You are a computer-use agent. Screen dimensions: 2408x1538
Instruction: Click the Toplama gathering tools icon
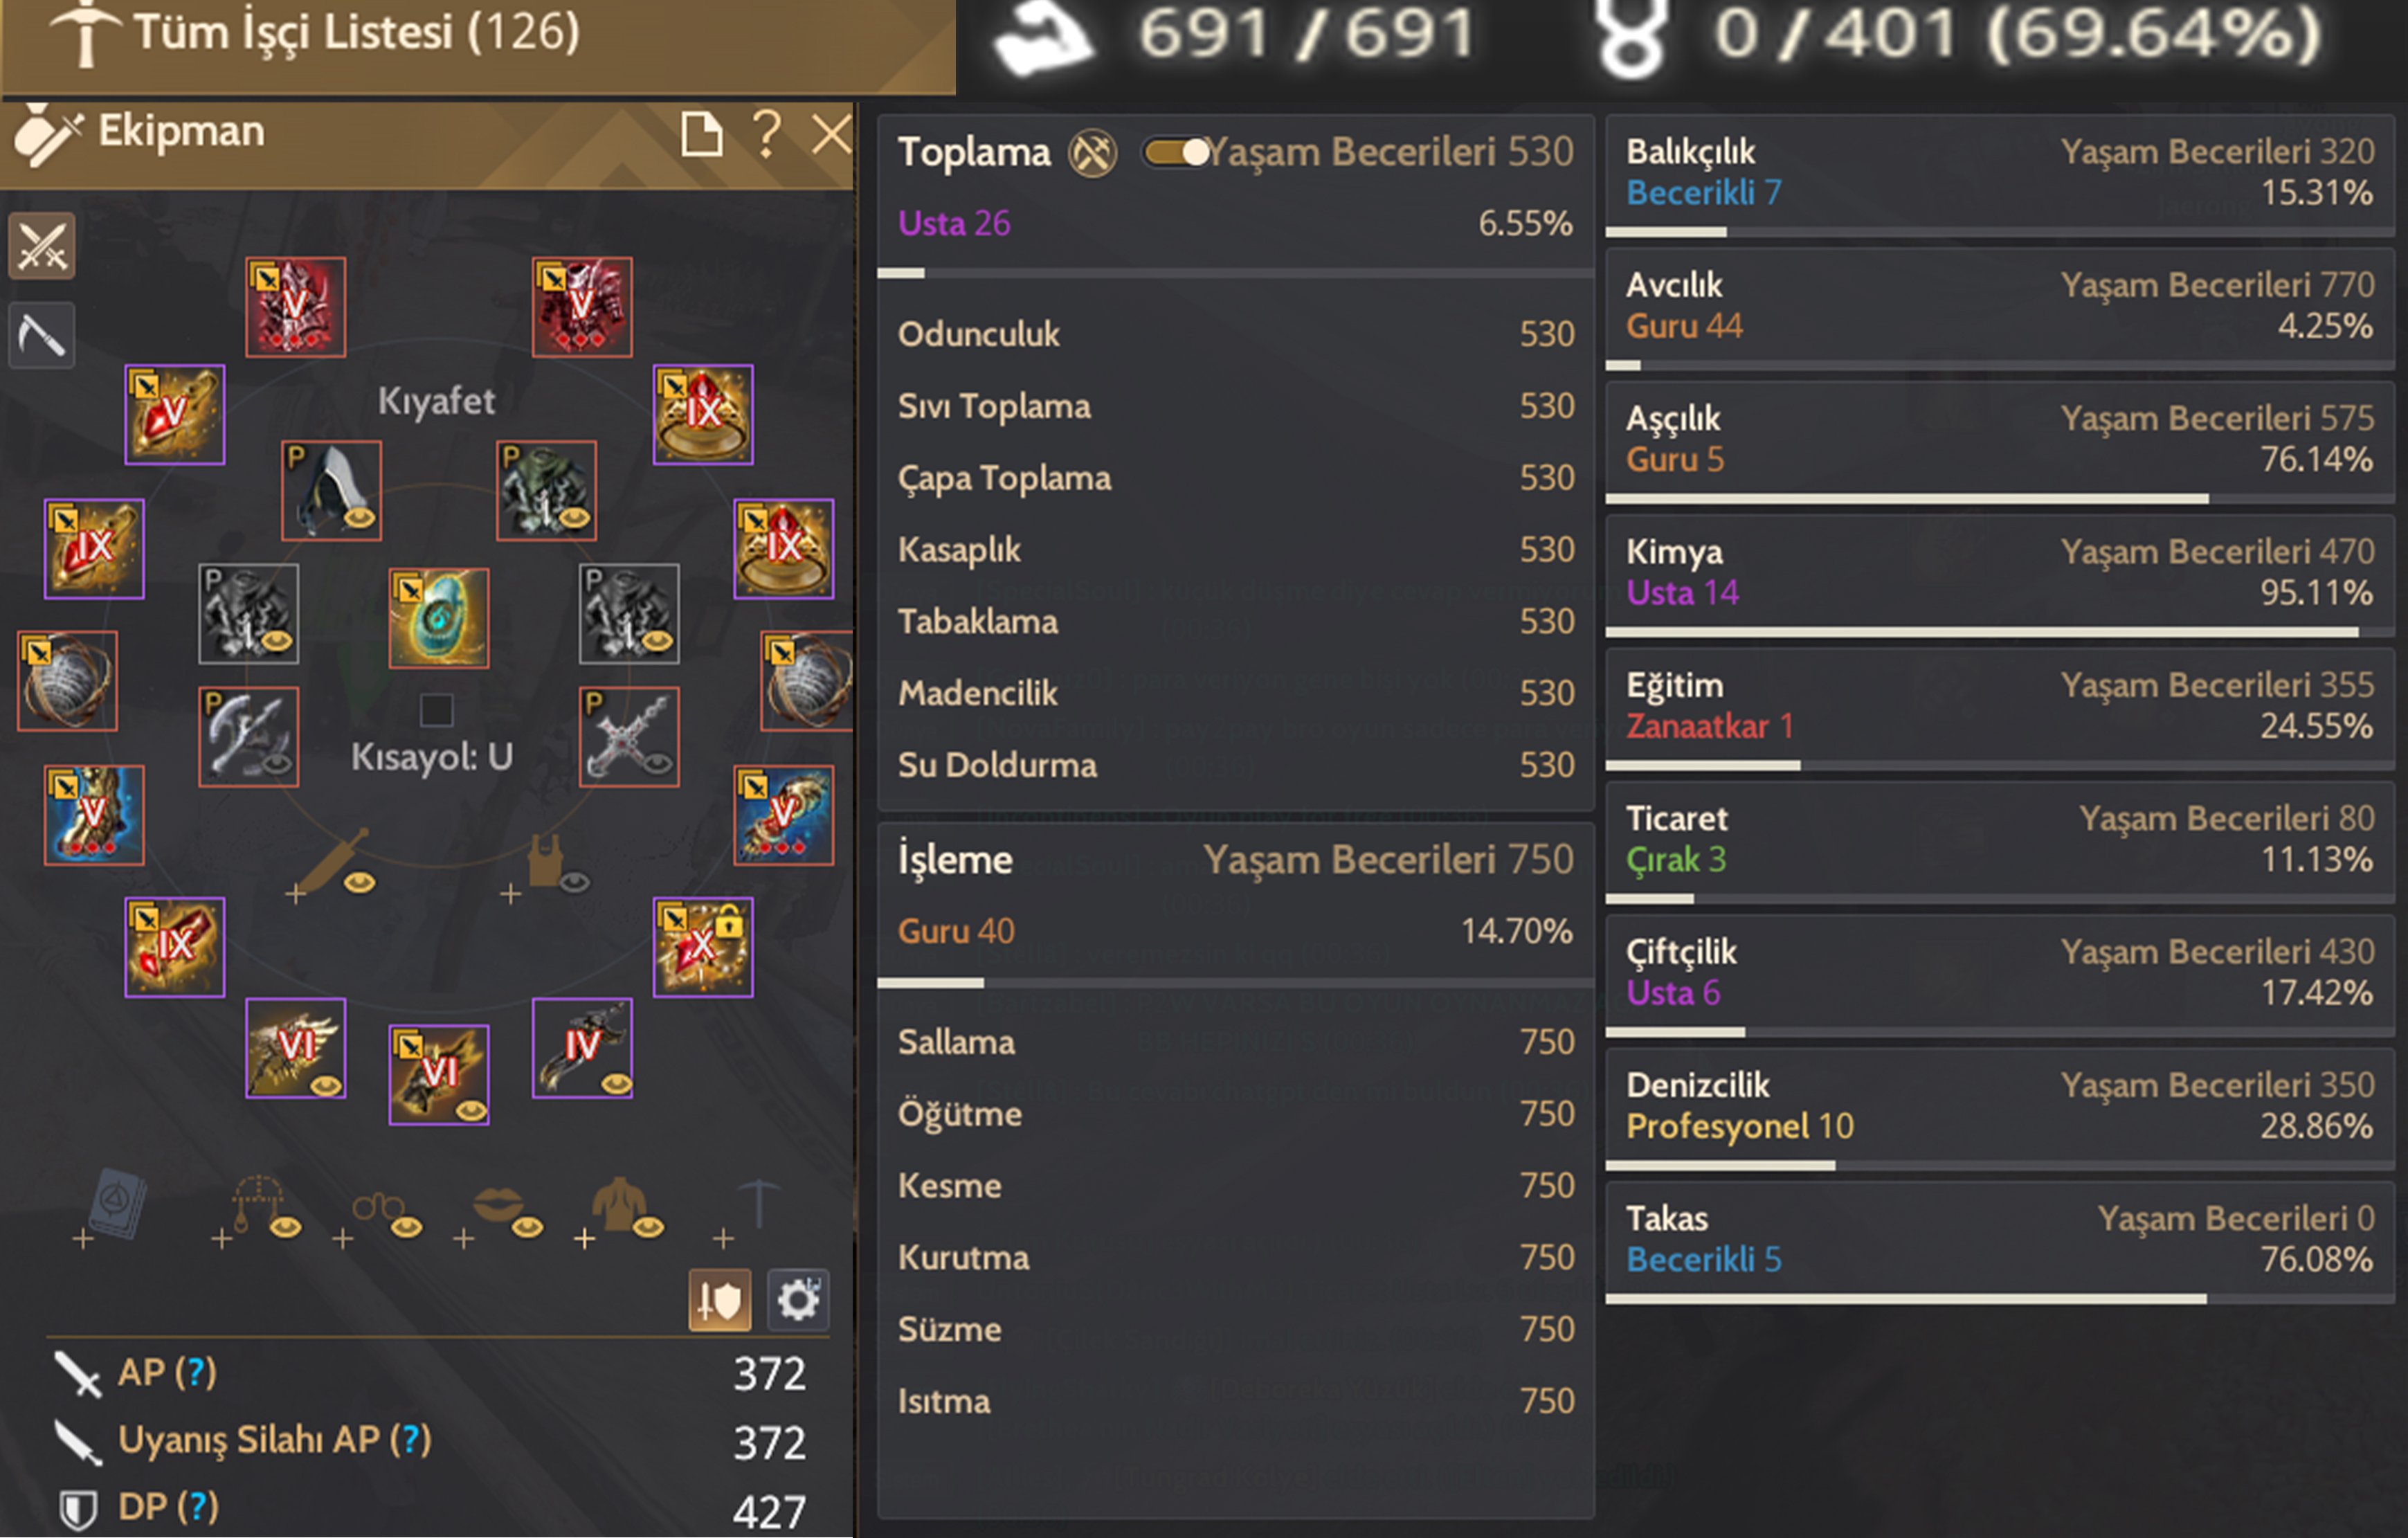coord(1092,154)
